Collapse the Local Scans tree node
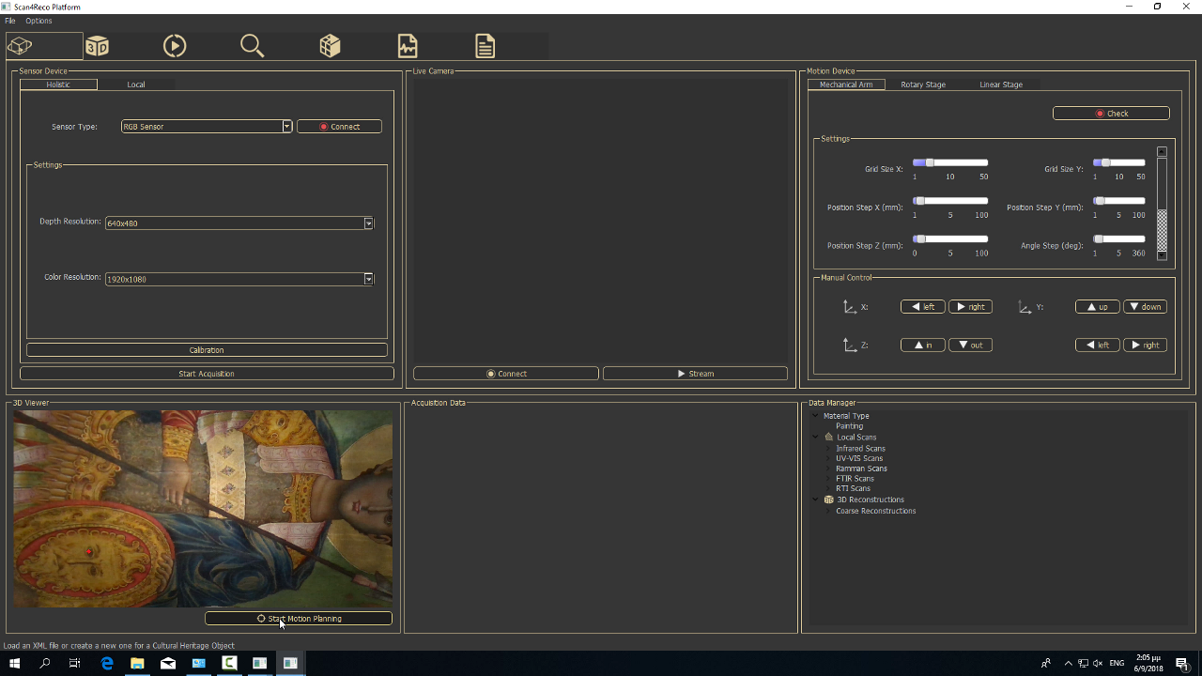 [x=815, y=438]
